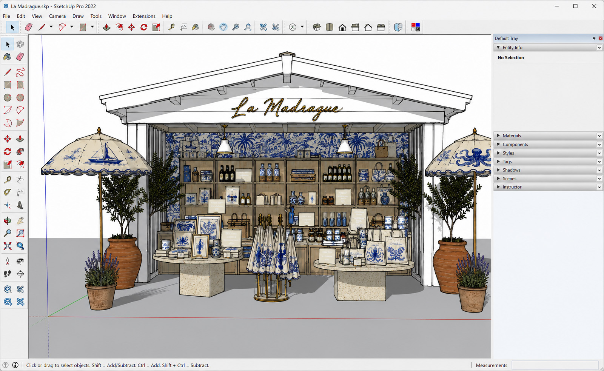Open the File menu
Image resolution: width=604 pixels, height=371 pixels.
(6, 16)
